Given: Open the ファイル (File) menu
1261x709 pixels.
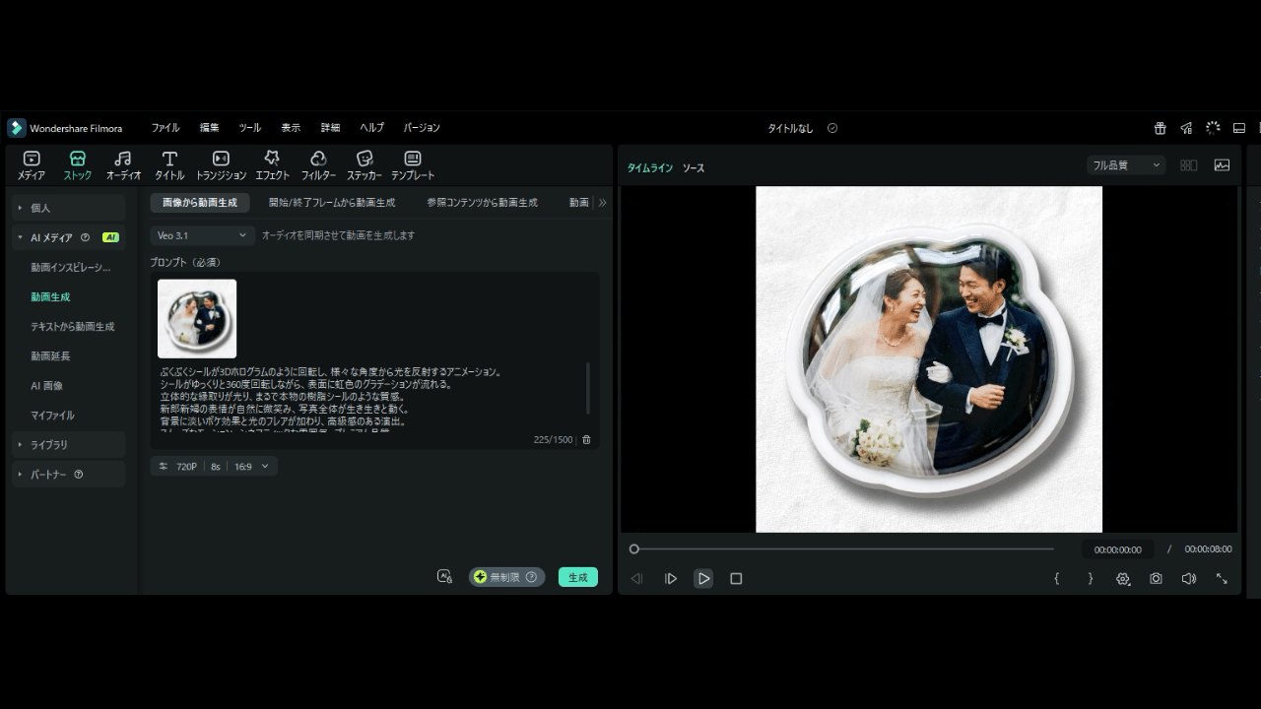Looking at the screenshot, I should [166, 128].
